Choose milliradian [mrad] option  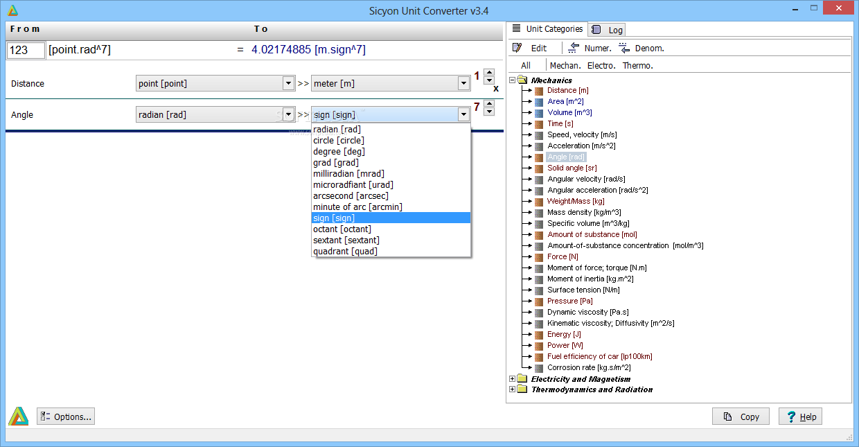point(391,173)
